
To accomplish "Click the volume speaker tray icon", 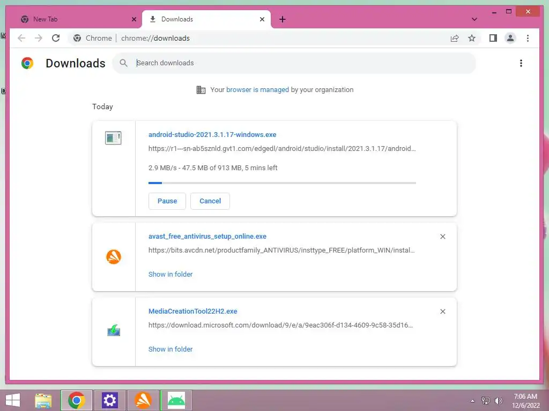I will pyautogui.click(x=498, y=401).
